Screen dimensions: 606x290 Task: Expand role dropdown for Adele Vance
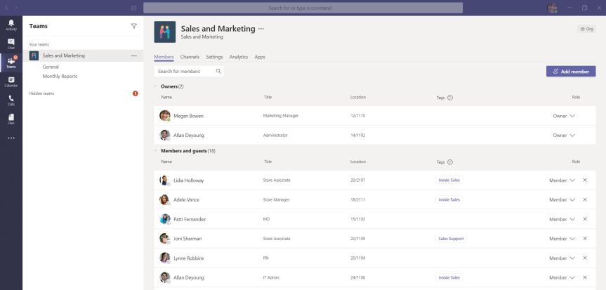572,199
